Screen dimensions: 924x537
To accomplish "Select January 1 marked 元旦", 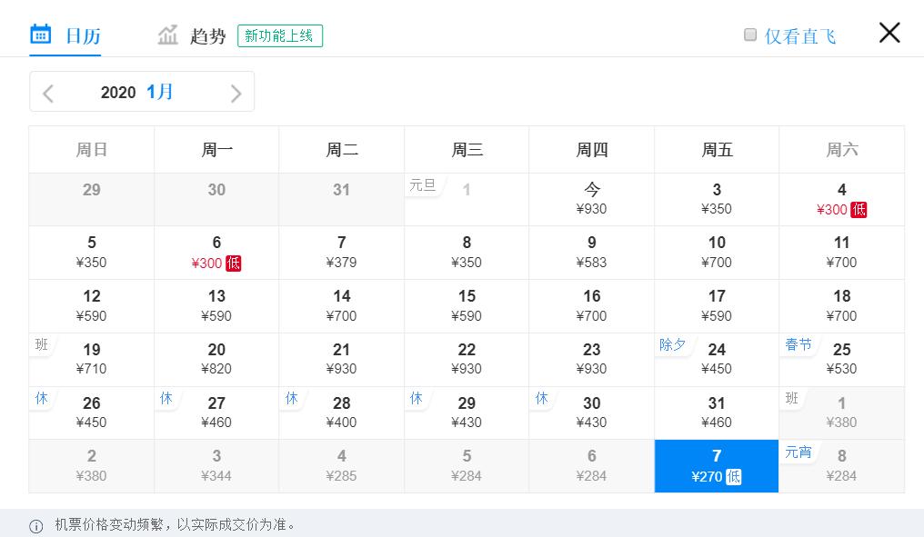I will pyautogui.click(x=467, y=199).
